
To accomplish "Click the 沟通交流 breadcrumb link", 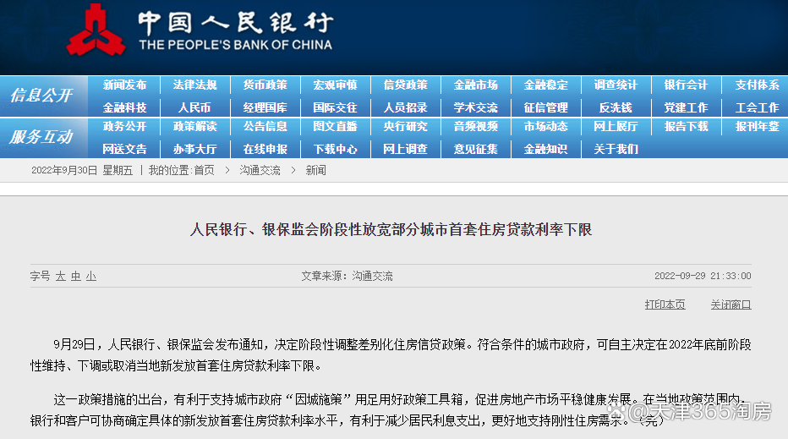I will pyautogui.click(x=260, y=171).
